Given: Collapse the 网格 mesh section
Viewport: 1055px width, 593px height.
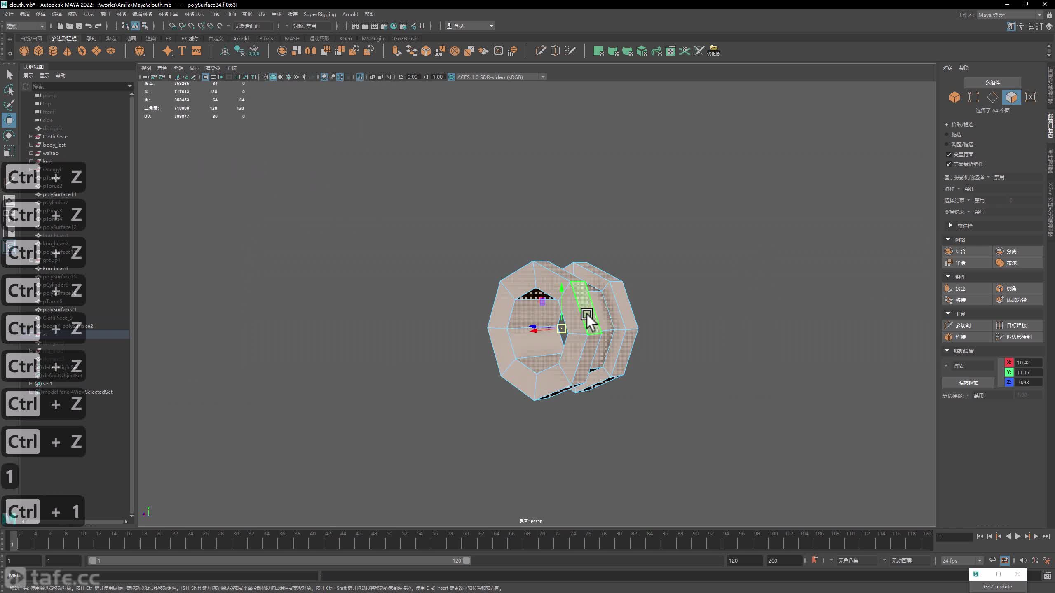Looking at the screenshot, I should point(948,239).
